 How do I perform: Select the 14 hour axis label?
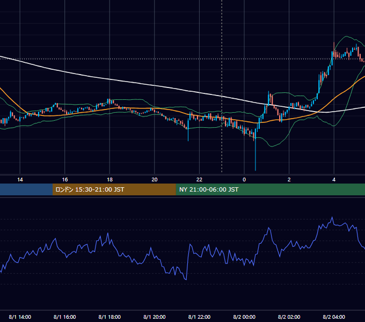pyautogui.click(x=20, y=180)
